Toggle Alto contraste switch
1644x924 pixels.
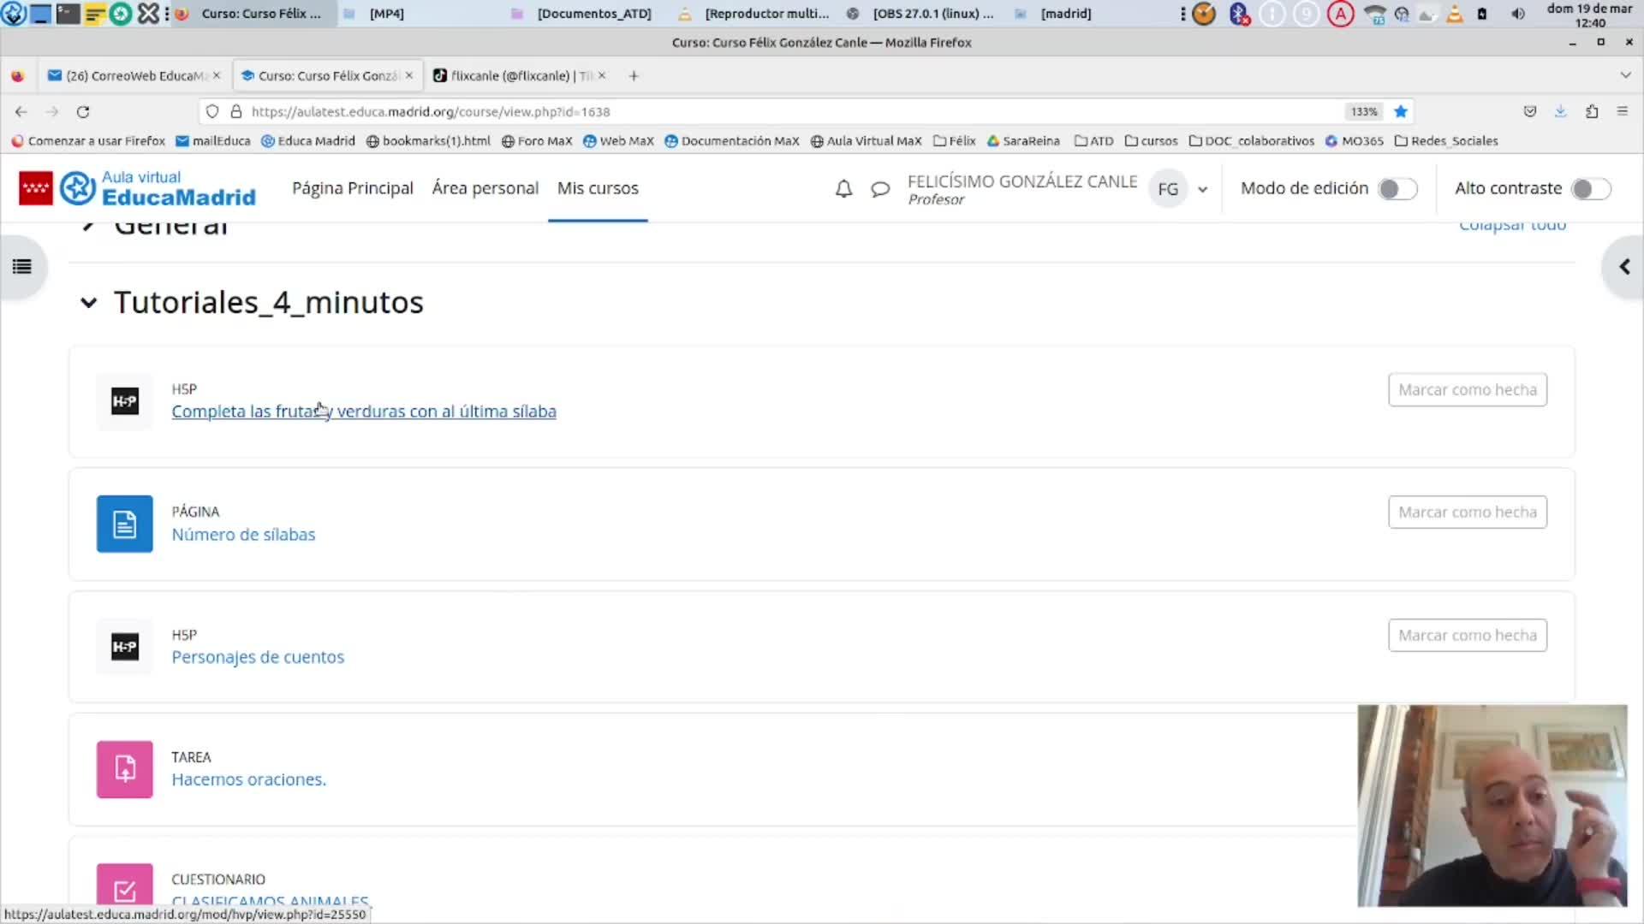1591,189
